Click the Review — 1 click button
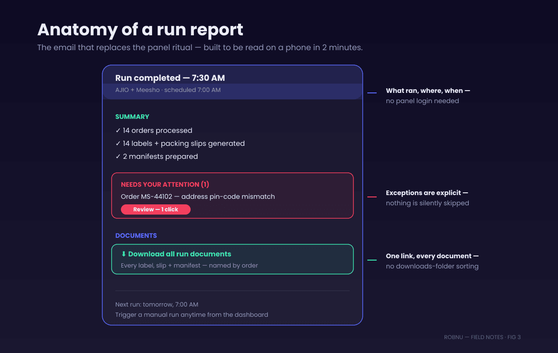558x353 pixels. pos(156,209)
